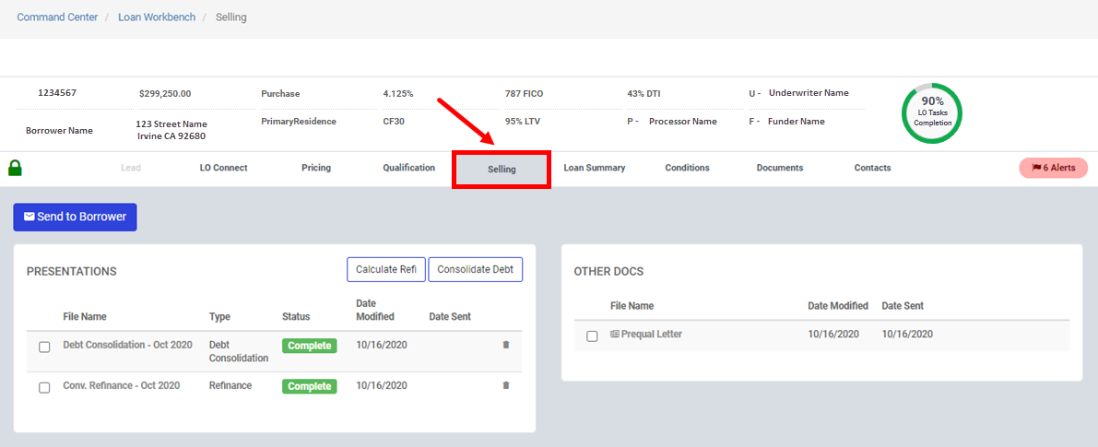Viewport: 1098px width, 447px height.
Task: Delete the Conv. Refinance presentation with trash icon
Action: (505, 385)
